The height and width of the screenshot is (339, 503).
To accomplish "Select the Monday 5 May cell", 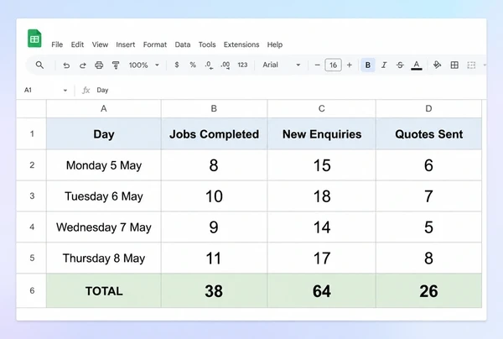I will click(104, 165).
